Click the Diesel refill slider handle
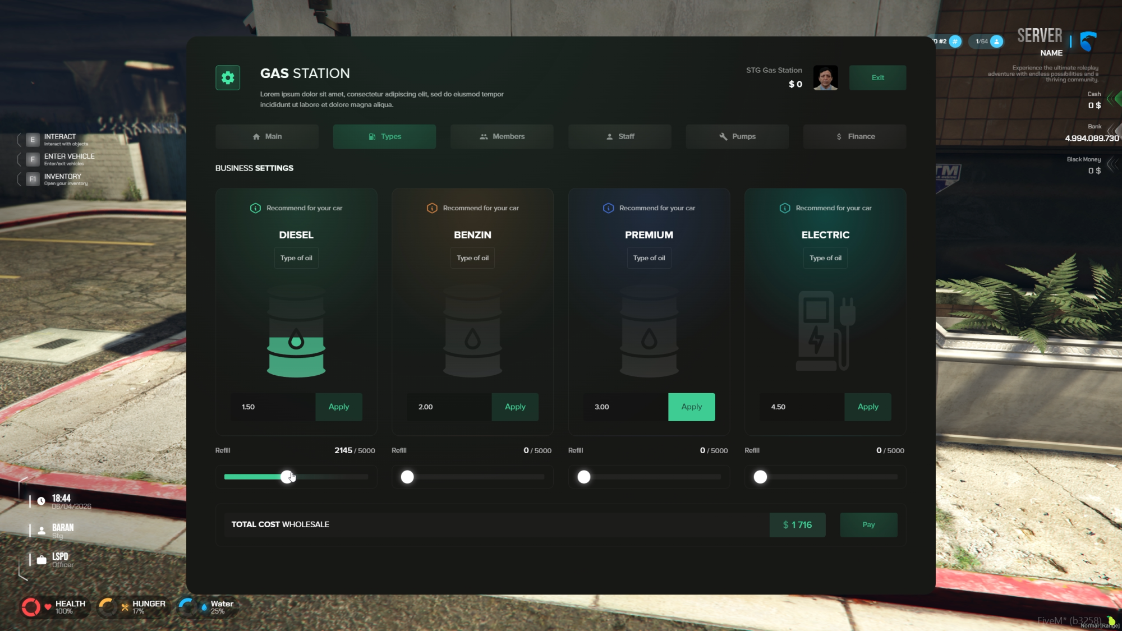 pos(287,477)
